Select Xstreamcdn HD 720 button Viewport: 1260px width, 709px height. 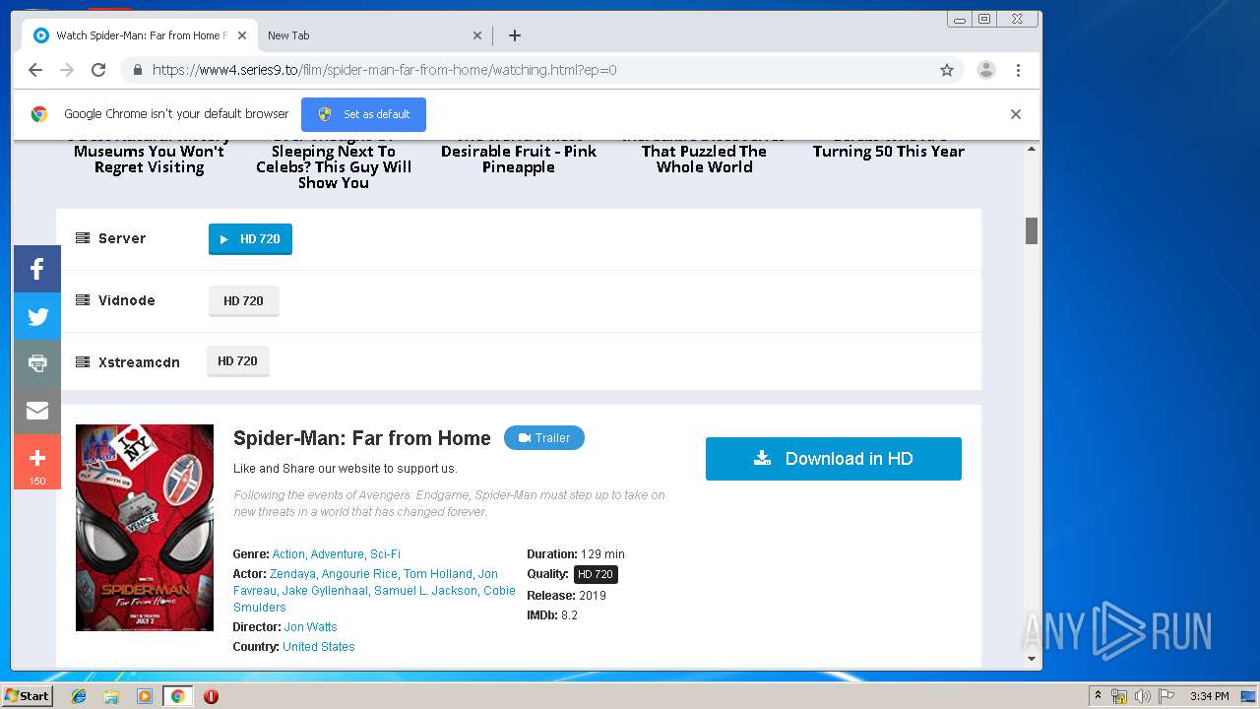point(237,361)
